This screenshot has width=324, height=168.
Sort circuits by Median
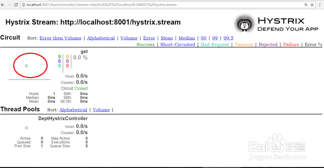[187, 38]
